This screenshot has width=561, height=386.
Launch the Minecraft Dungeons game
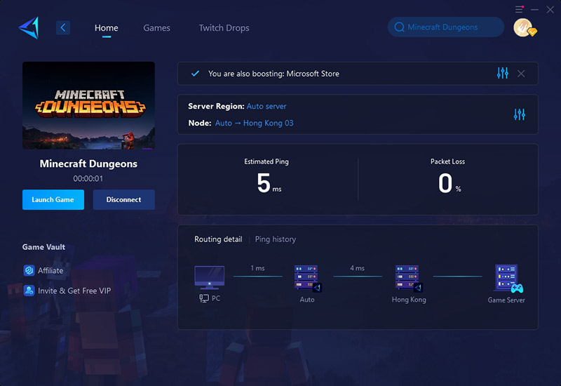pos(53,199)
